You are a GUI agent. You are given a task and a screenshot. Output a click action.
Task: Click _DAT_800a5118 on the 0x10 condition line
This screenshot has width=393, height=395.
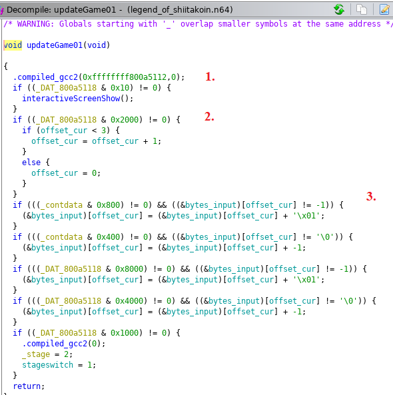pyautogui.click(x=66, y=88)
